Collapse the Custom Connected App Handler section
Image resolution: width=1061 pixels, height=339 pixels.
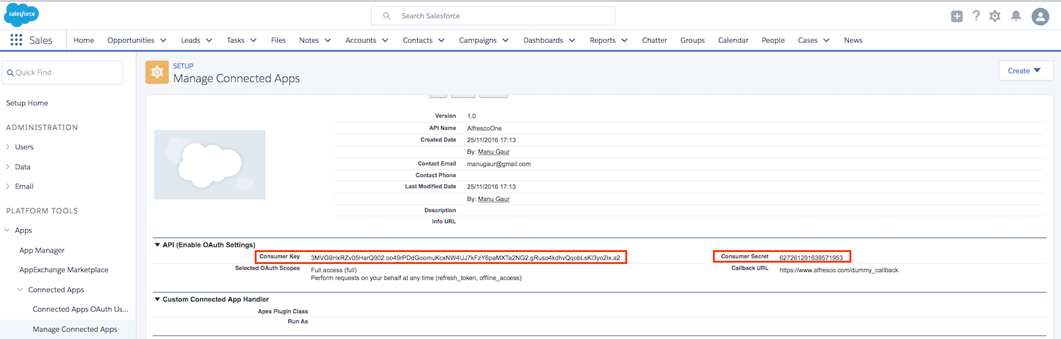click(157, 299)
